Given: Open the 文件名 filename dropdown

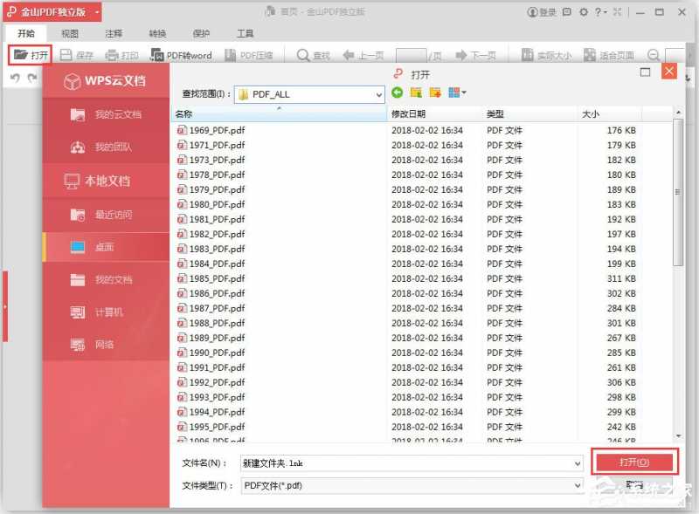Looking at the screenshot, I should pyautogui.click(x=578, y=461).
